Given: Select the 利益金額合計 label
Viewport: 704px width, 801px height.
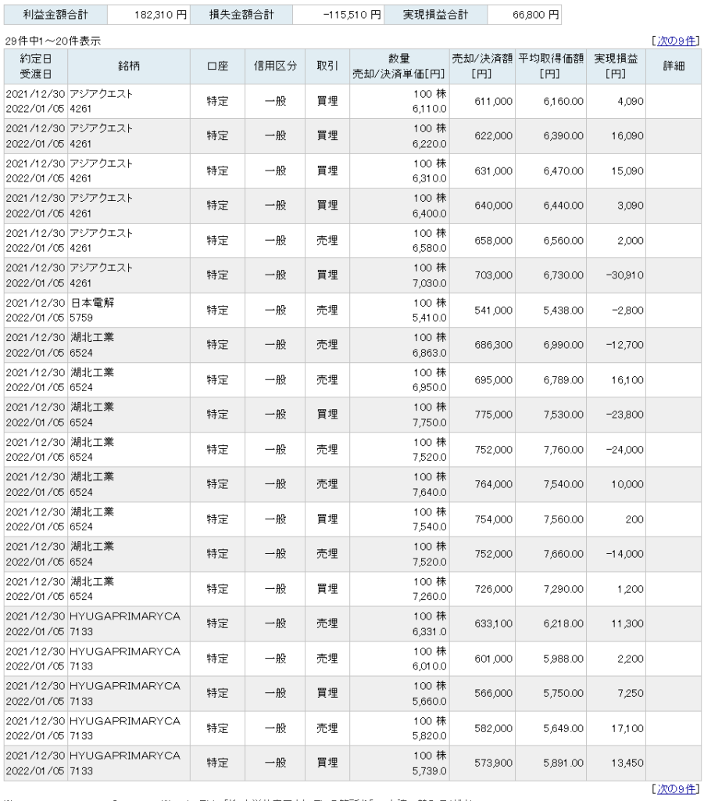Looking at the screenshot, I should (55, 15).
